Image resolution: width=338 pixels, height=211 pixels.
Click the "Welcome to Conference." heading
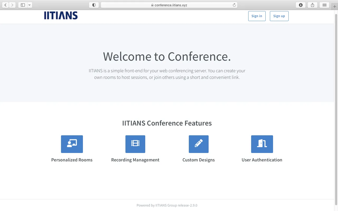[x=167, y=56]
